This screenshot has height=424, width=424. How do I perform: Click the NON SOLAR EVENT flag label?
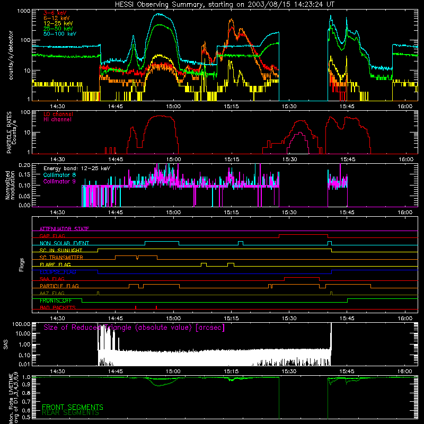click(64, 243)
